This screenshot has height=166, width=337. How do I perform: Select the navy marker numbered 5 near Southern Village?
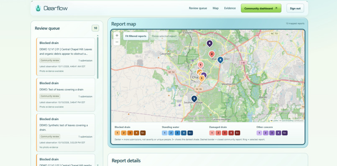(194, 99)
